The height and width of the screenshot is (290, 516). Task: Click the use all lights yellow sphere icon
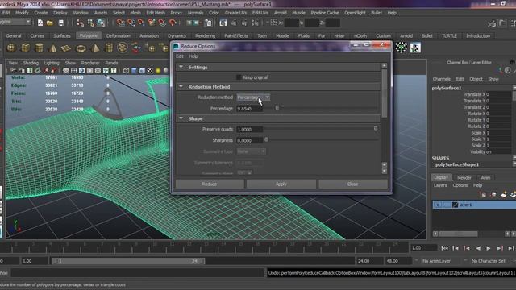click(158, 70)
